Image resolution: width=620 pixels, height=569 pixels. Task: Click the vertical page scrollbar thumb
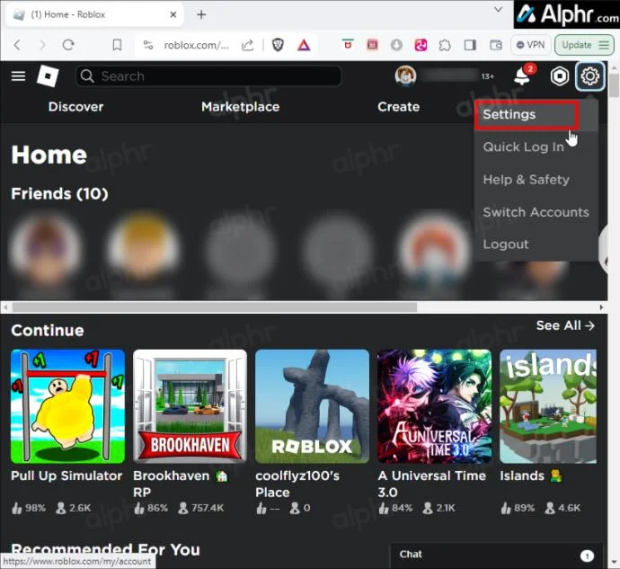[614, 85]
